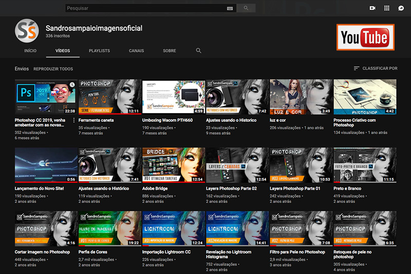
Task: Open Ajustes usando o Historico 7:42 thumbnail
Action: coord(237,97)
